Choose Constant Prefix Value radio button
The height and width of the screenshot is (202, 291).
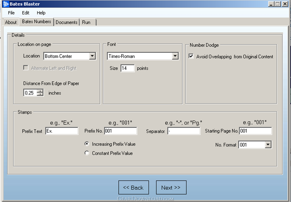(87, 153)
